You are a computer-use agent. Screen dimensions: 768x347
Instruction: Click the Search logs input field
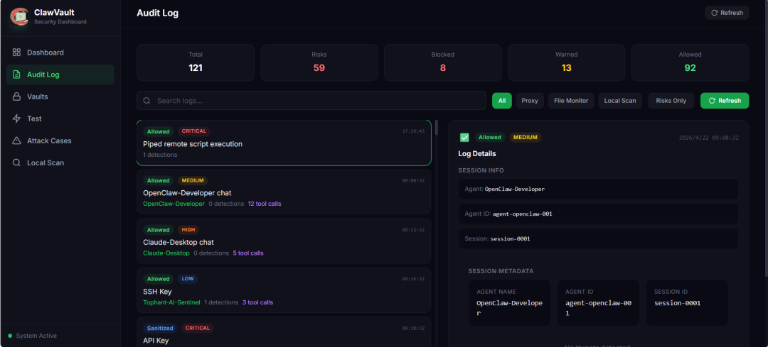[x=311, y=101]
